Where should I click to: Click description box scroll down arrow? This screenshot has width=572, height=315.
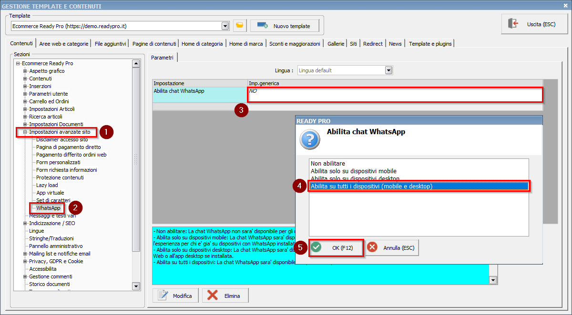tap(493, 281)
